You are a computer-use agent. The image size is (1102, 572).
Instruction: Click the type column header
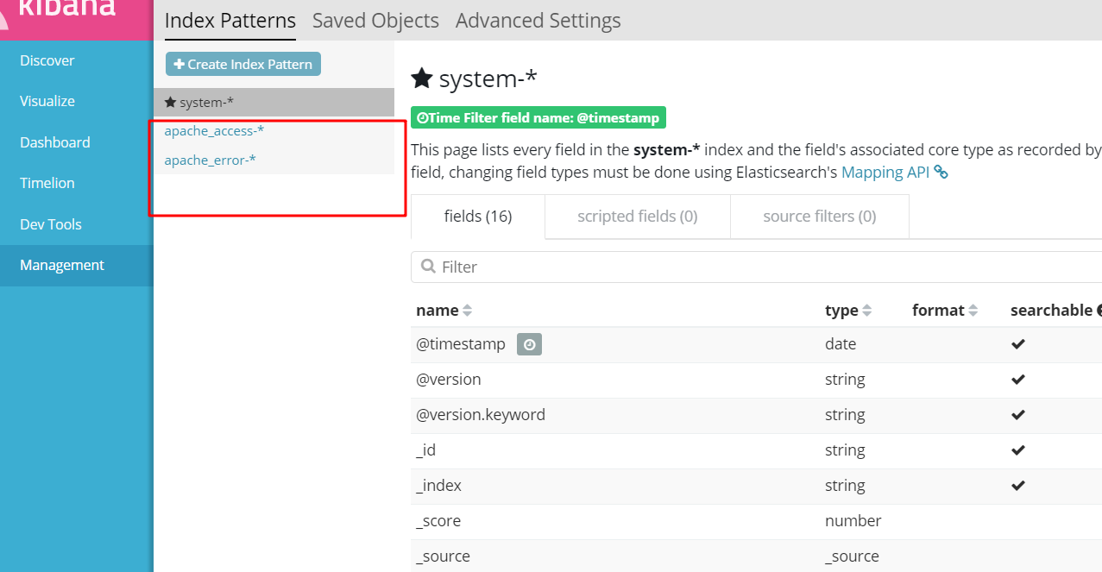(841, 311)
